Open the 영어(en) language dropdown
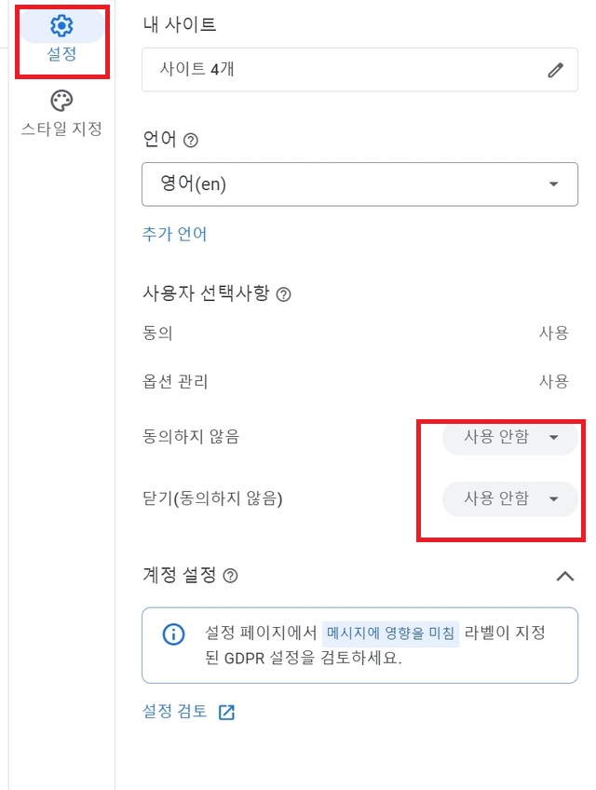Image resolution: width=596 pixels, height=790 pixels. (x=359, y=184)
